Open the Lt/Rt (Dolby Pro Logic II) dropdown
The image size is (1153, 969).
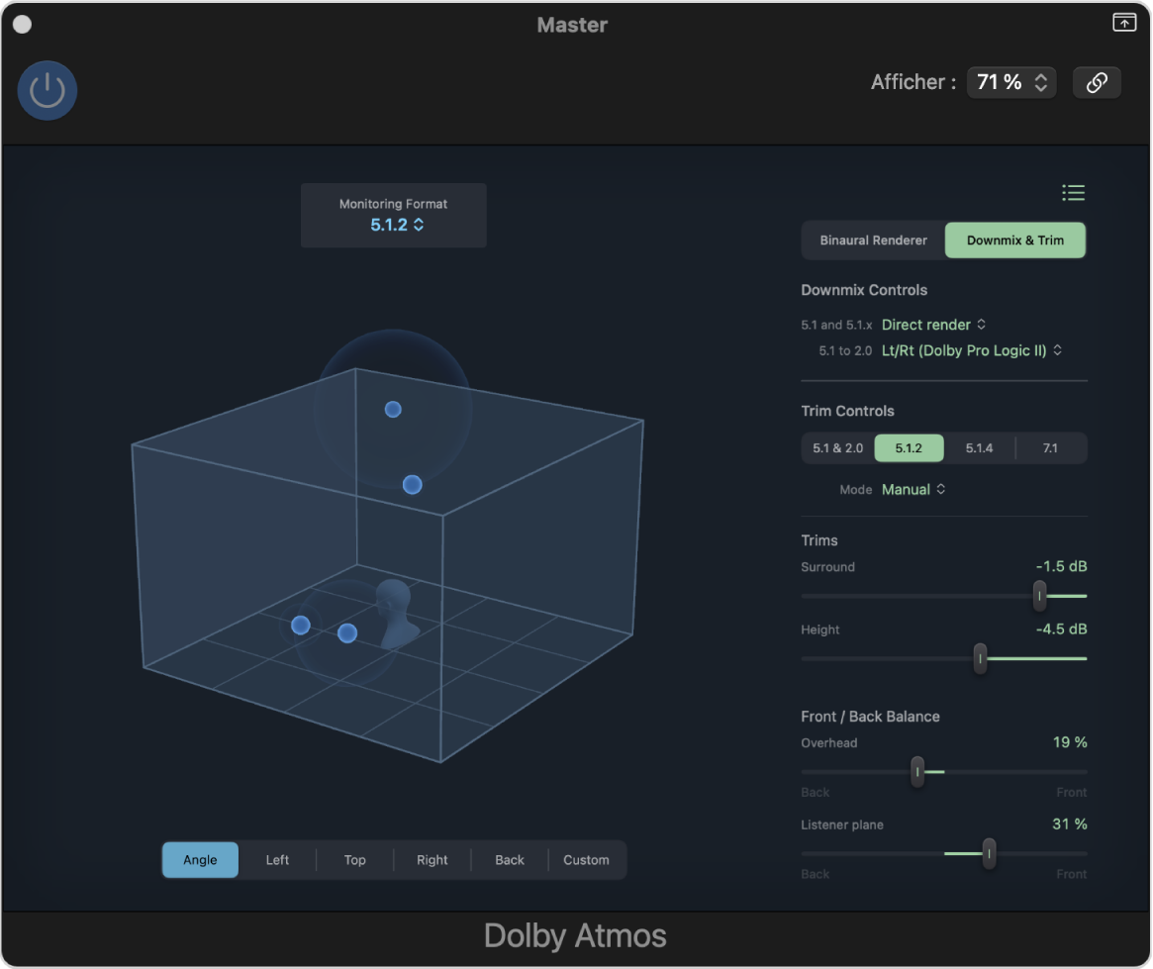pyautogui.click(x=971, y=350)
